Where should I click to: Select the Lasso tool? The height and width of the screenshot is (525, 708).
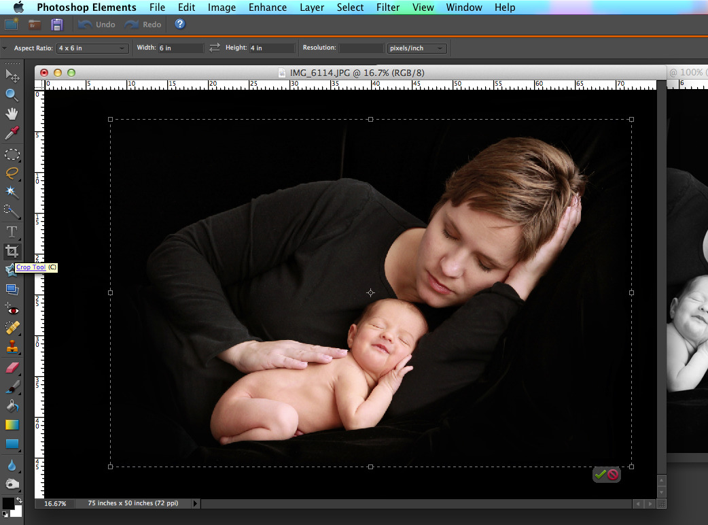[12, 173]
